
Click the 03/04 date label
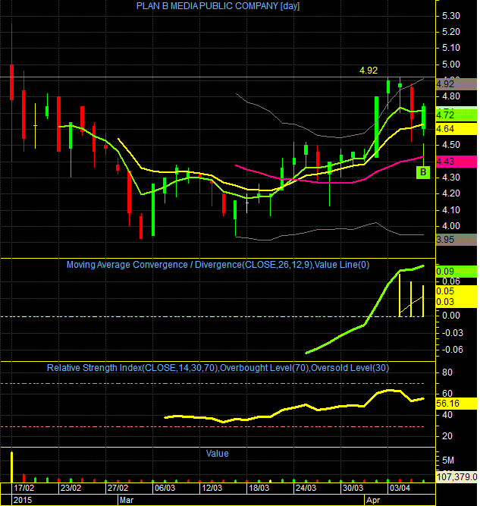400,489
